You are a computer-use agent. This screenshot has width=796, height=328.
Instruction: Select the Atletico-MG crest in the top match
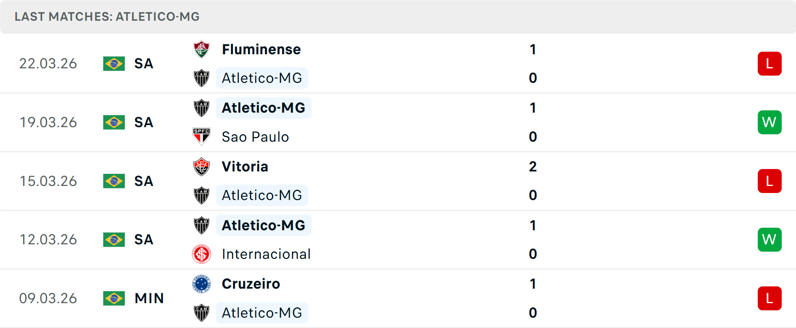click(x=202, y=78)
